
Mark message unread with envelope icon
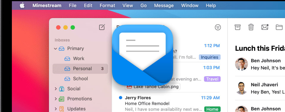pos(265,27)
